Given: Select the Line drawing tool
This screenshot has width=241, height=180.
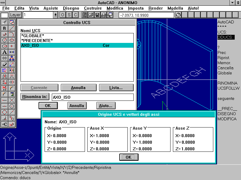Looking at the screenshot, I should tap(12, 28).
